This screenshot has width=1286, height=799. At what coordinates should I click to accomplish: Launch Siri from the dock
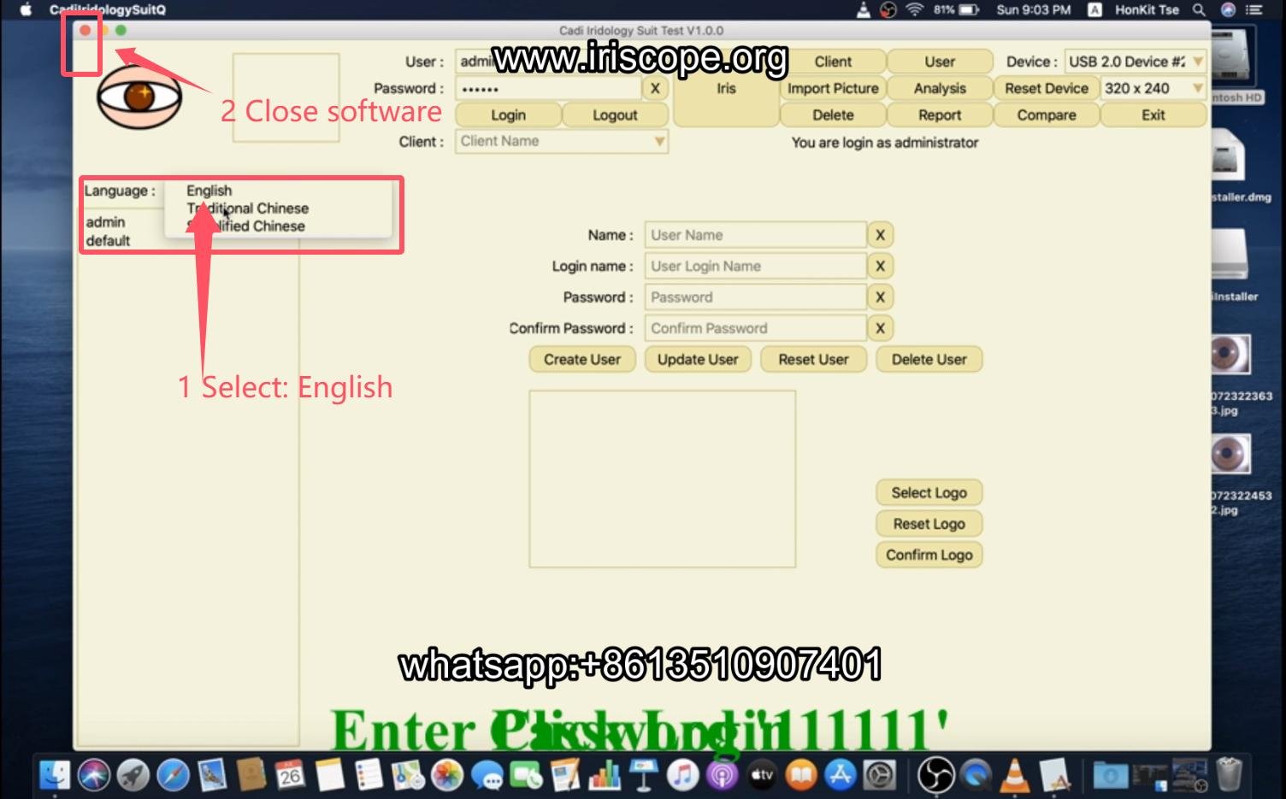click(x=94, y=776)
